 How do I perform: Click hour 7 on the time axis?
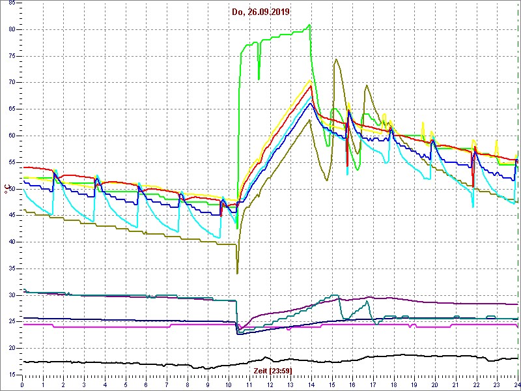(167, 384)
